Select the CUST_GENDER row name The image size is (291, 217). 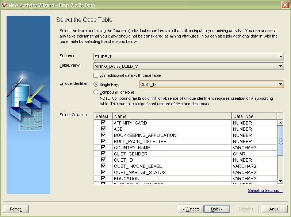(x=172, y=154)
